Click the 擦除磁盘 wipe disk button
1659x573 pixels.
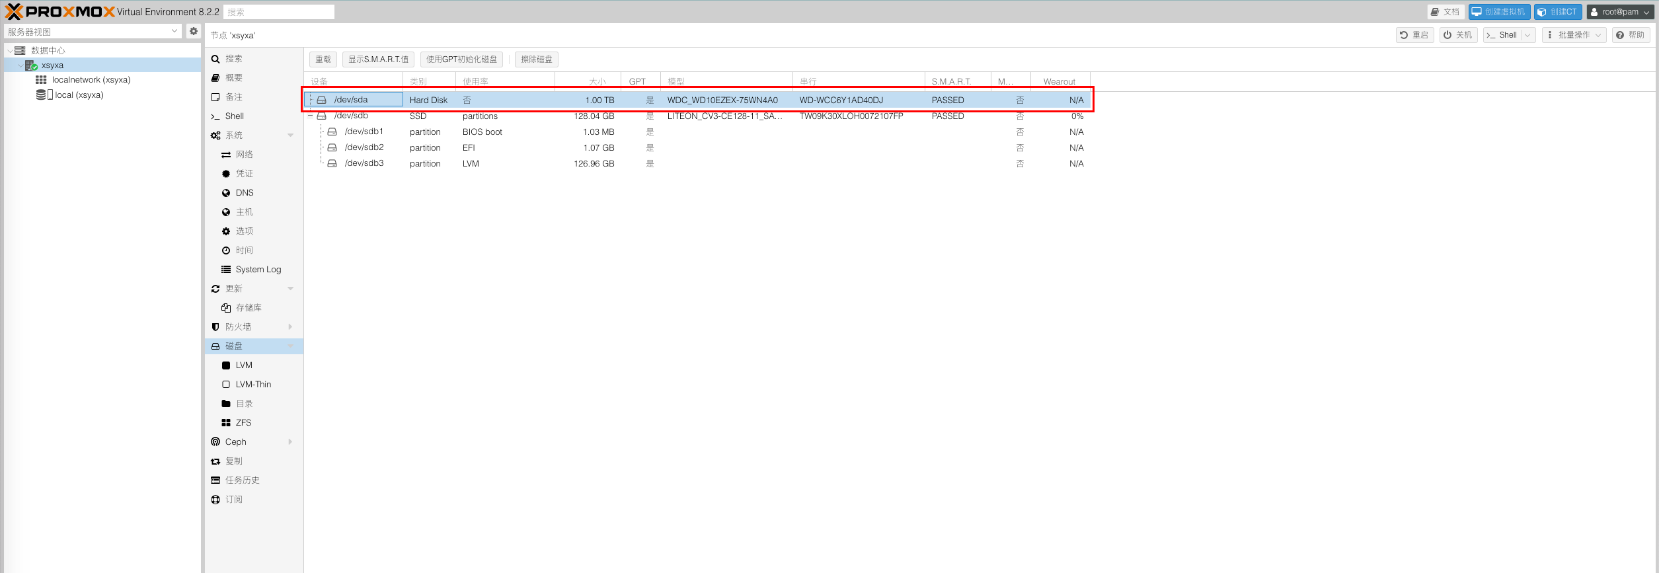(x=536, y=59)
